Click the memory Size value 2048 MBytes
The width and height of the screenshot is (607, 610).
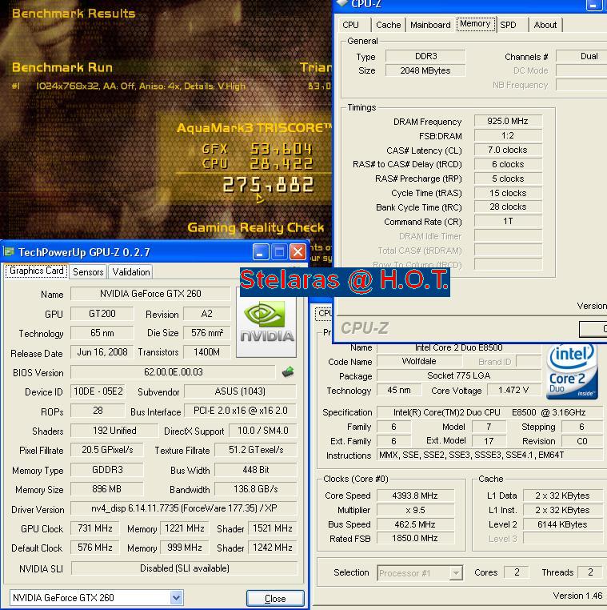(425, 70)
